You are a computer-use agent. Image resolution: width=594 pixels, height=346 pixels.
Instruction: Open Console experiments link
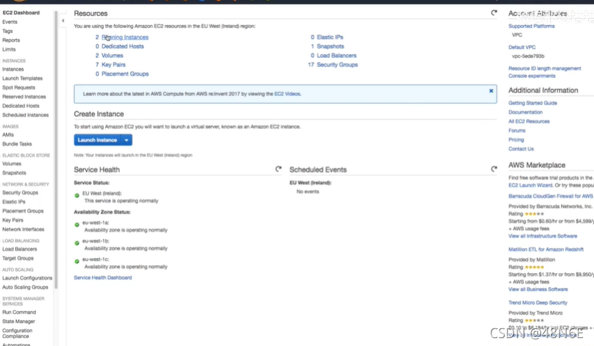532,76
